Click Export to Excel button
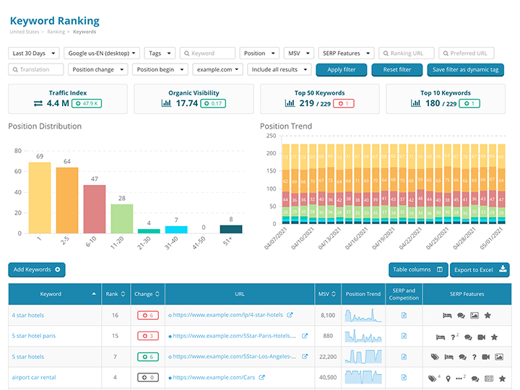The width and height of the screenshot is (520, 390). click(480, 269)
